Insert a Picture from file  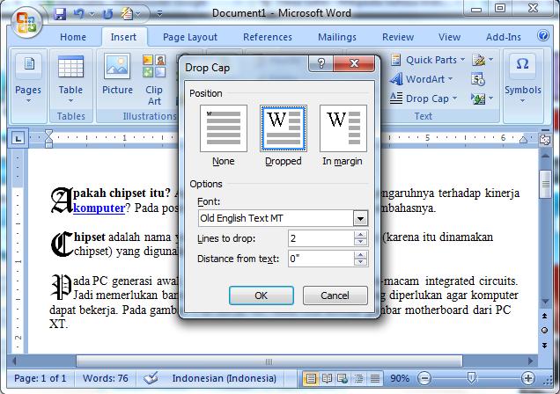point(117,76)
